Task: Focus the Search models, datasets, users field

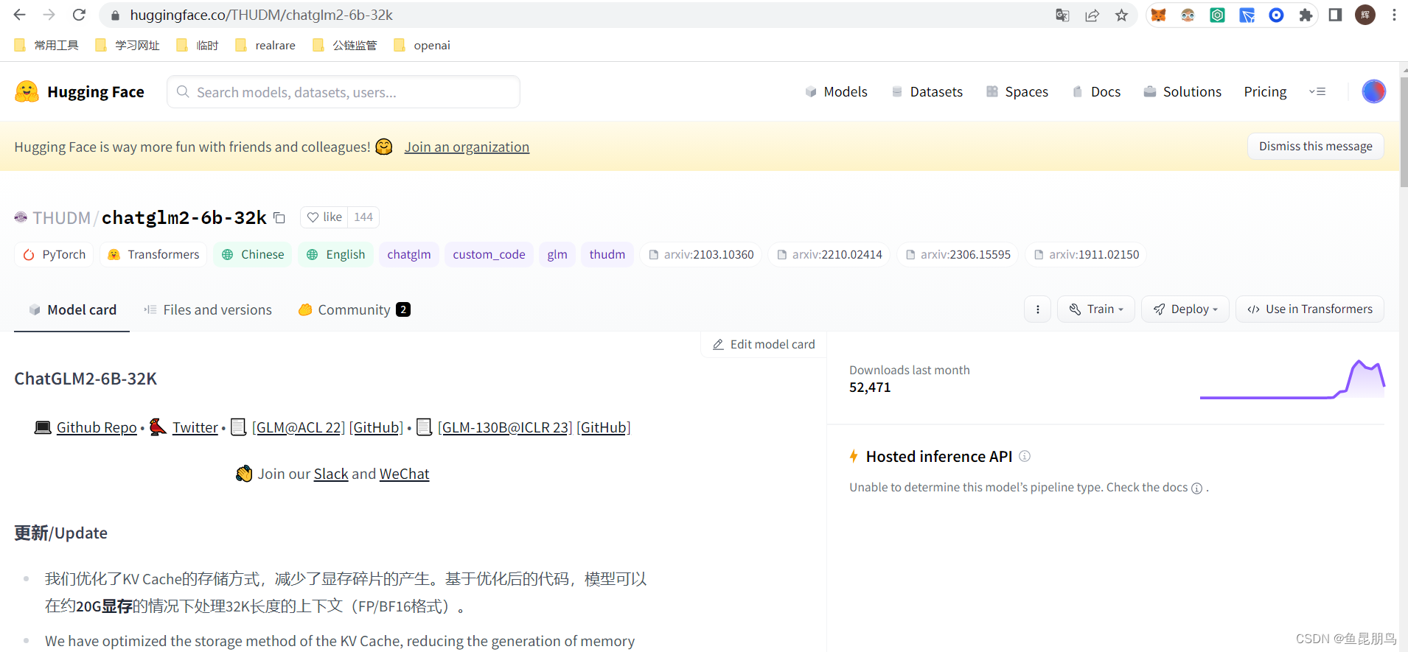Action: pos(344,92)
